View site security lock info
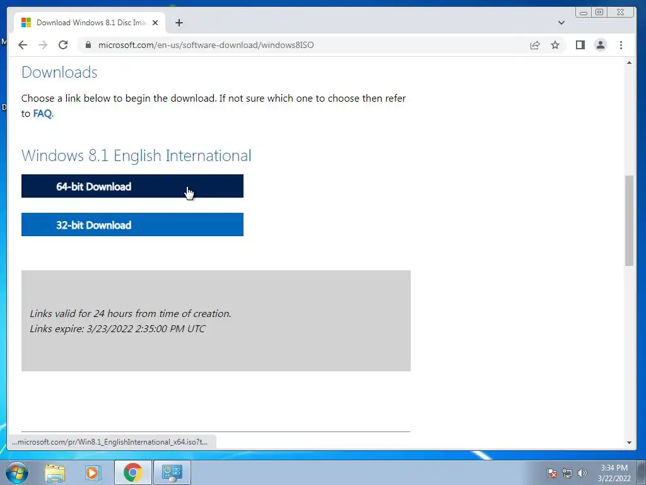This screenshot has width=646, height=485. pyautogui.click(x=88, y=45)
